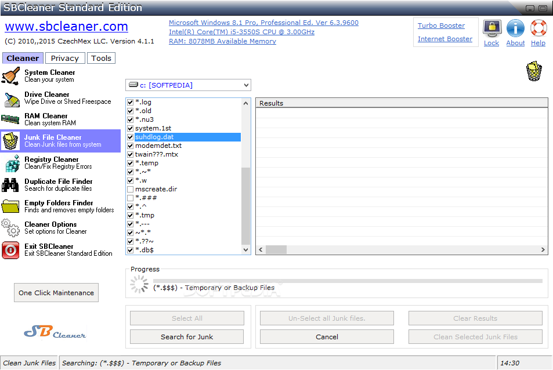Toggle the *.db$ checkbox
Image resolution: width=553 pixels, height=370 pixels.
pos(130,250)
